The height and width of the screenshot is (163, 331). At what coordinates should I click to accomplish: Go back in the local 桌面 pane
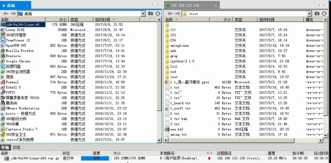point(6,14)
